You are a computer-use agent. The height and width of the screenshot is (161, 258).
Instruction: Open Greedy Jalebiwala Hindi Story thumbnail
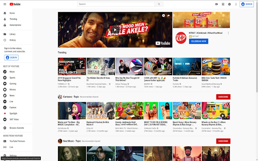tap(129, 111)
